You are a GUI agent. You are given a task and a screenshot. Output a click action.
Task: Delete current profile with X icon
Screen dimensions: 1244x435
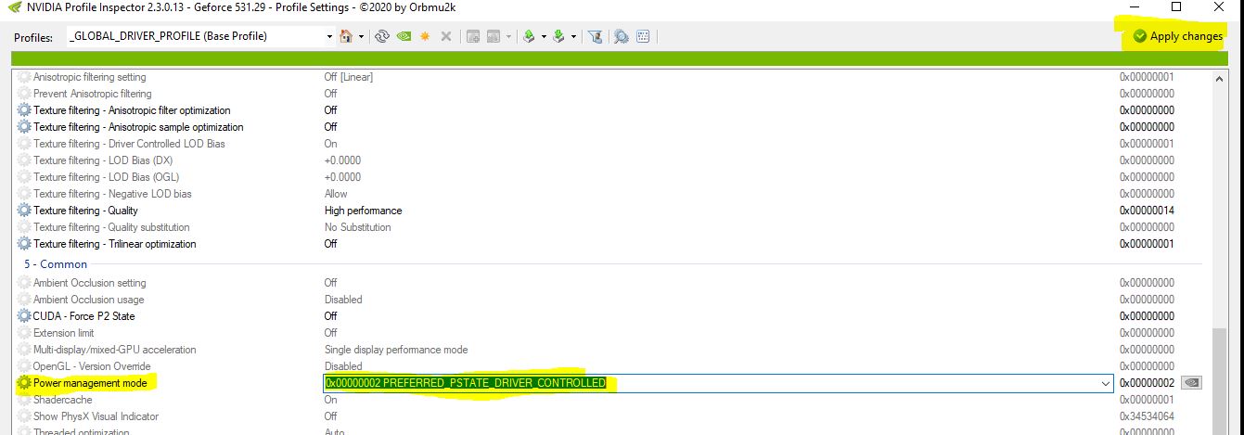coord(446,36)
